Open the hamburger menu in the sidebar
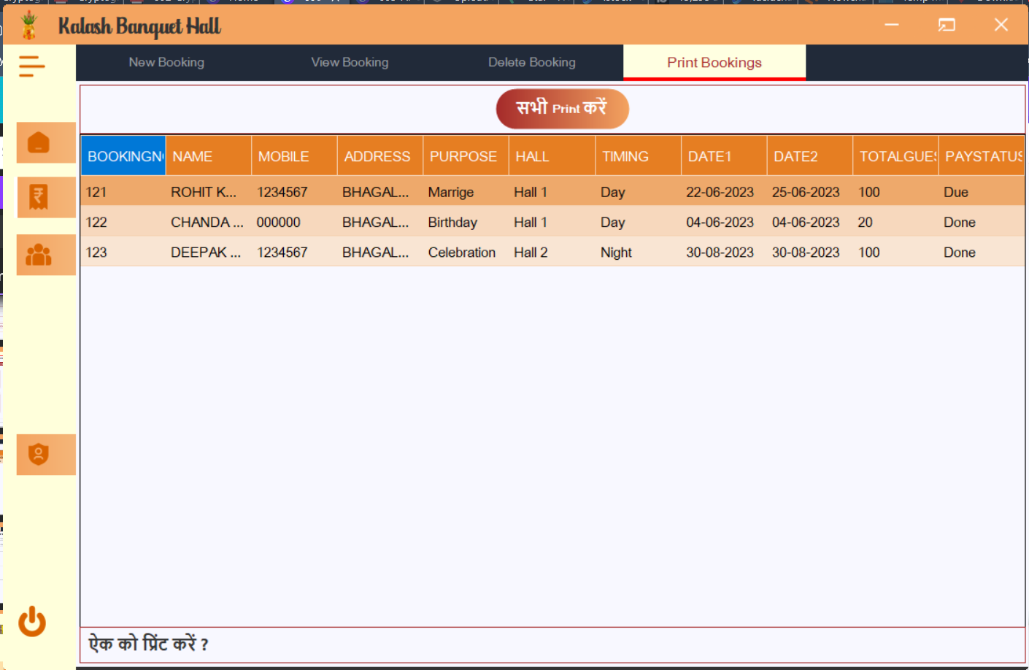Screen dimensions: 1029x670 pyautogui.click(x=31, y=66)
